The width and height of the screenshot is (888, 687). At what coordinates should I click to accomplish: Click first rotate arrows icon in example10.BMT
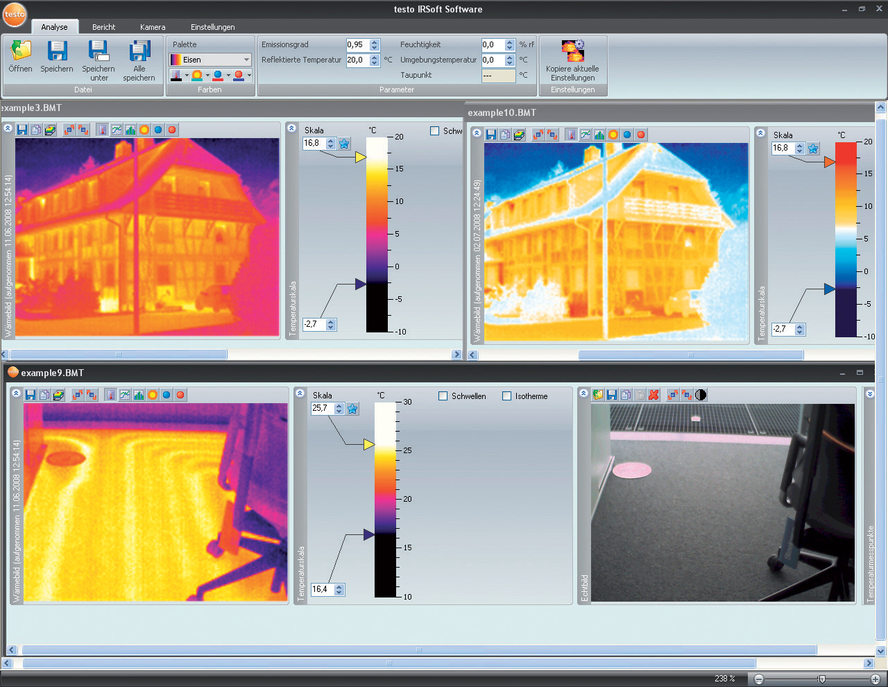coord(538,135)
